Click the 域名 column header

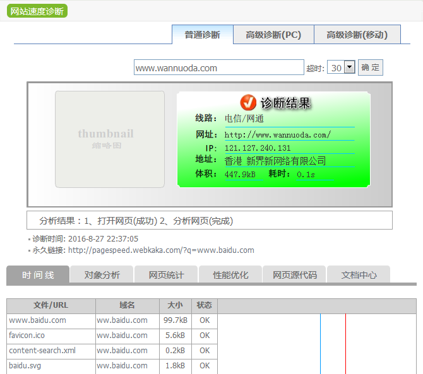pyautogui.click(x=127, y=305)
